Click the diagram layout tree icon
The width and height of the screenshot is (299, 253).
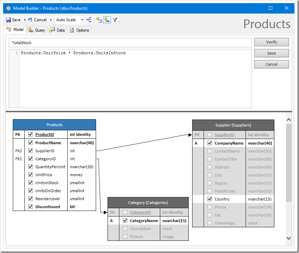[x=89, y=20]
